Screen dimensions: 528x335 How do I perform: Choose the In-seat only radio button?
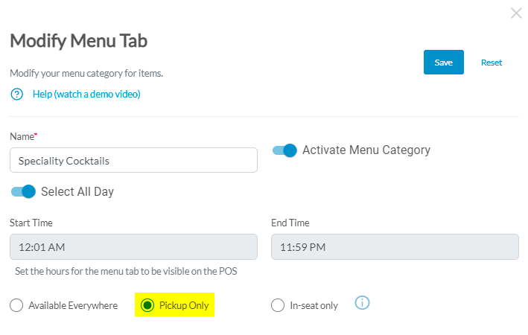[278, 305]
